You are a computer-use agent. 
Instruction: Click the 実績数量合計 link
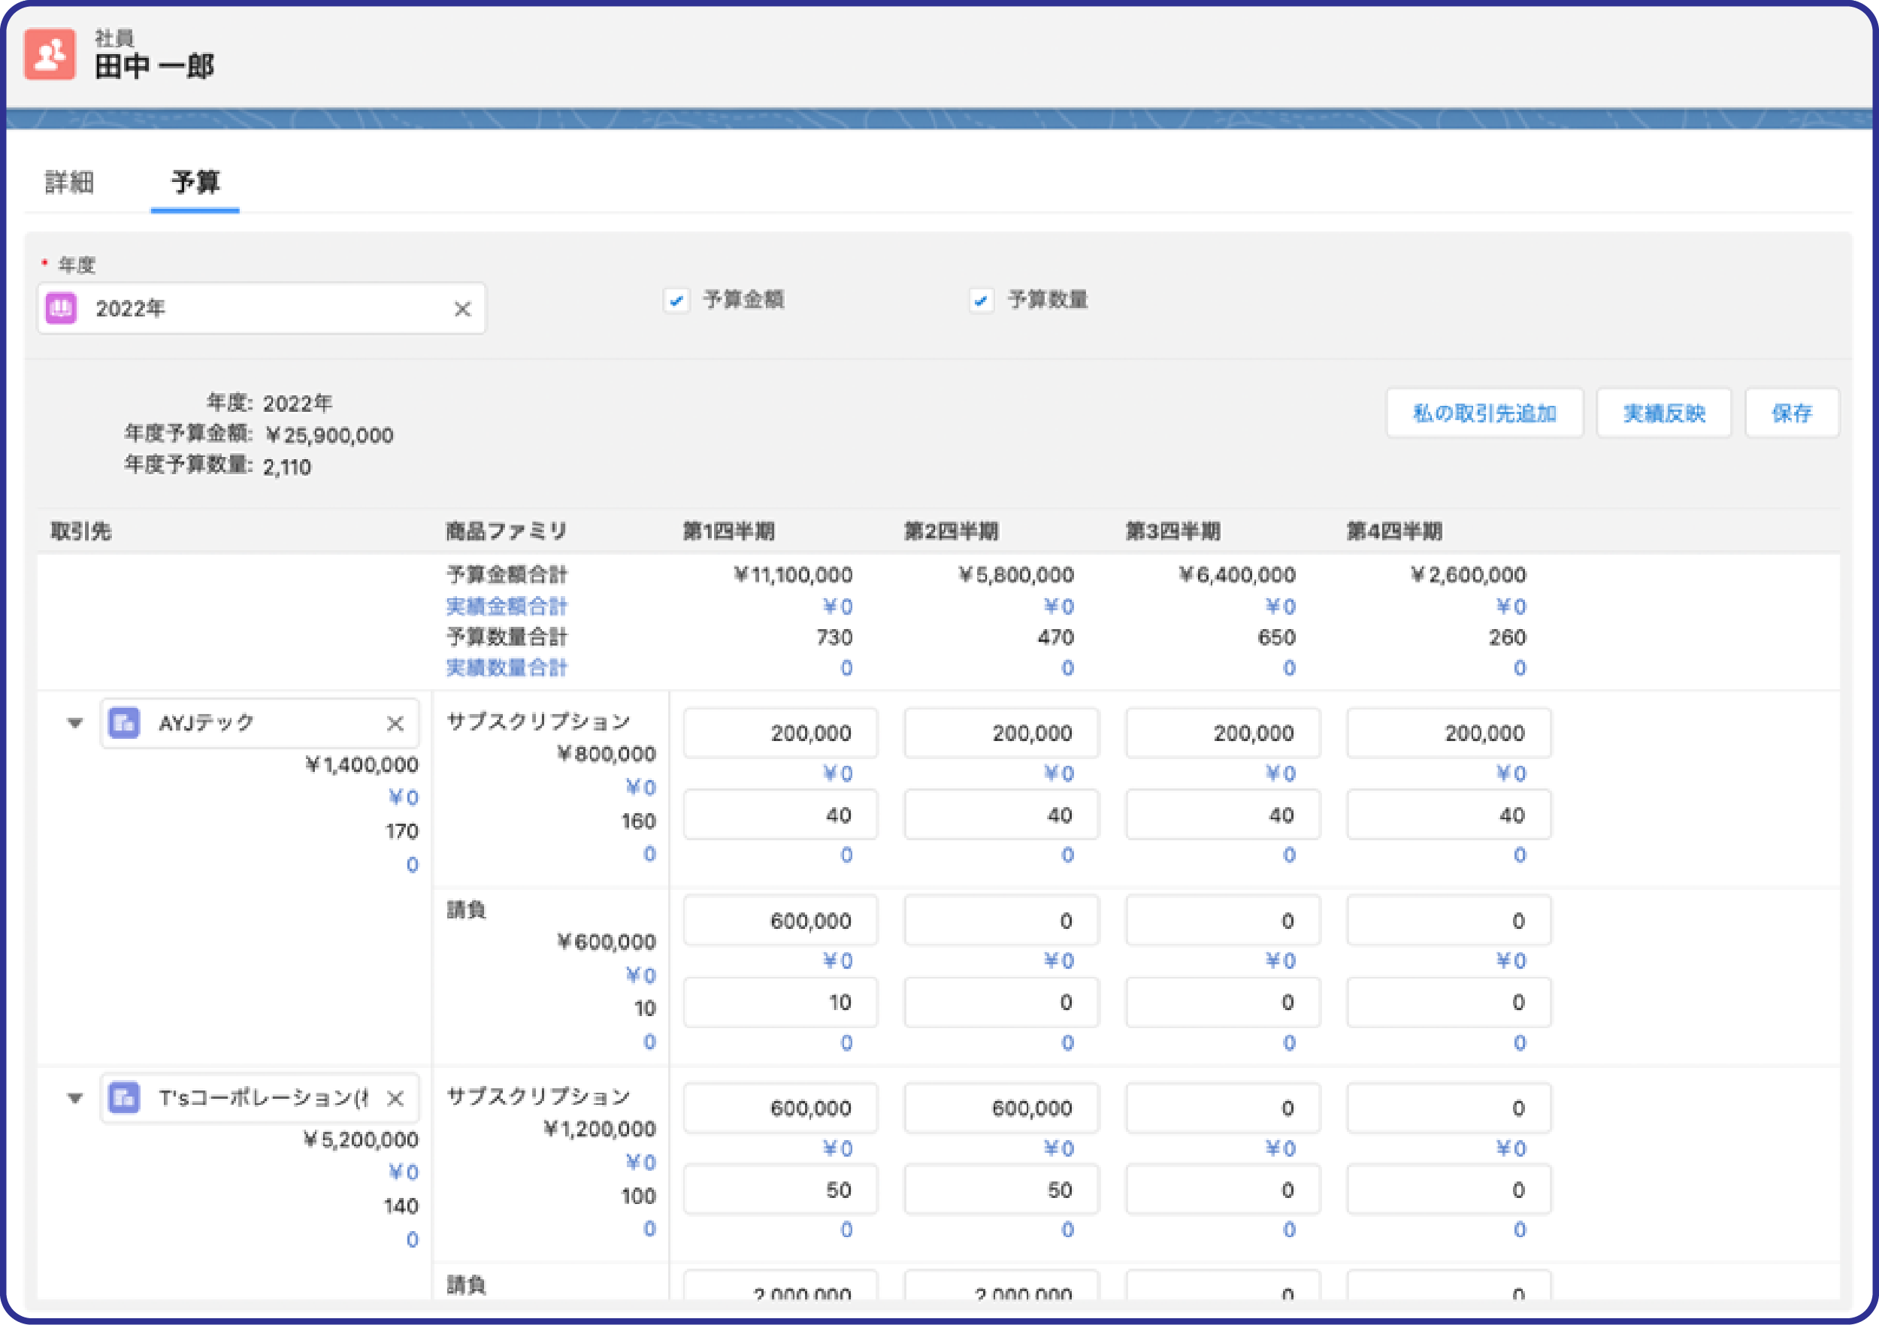point(506,668)
